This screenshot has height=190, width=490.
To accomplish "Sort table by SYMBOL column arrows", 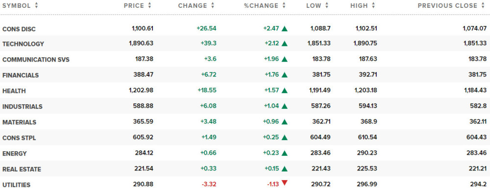I will [x=37, y=5].
